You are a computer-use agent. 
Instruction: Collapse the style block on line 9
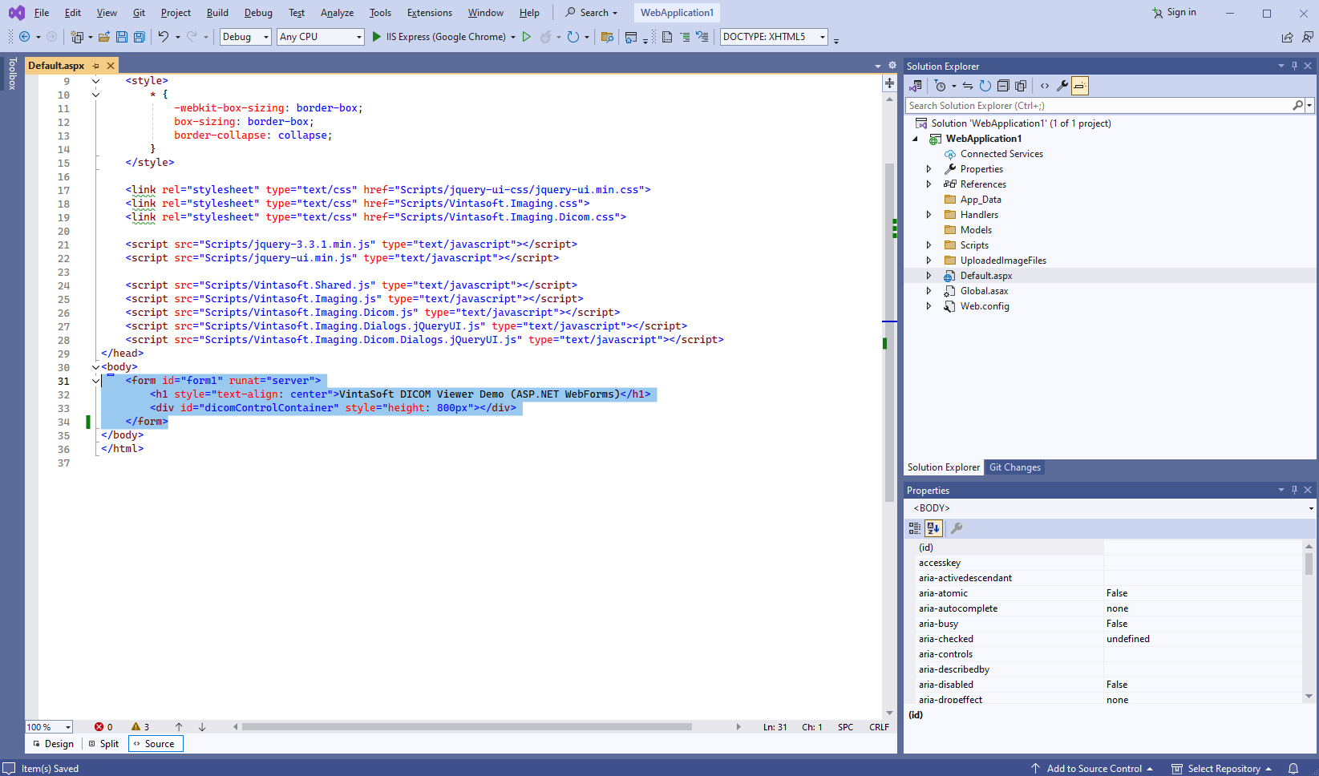(95, 81)
